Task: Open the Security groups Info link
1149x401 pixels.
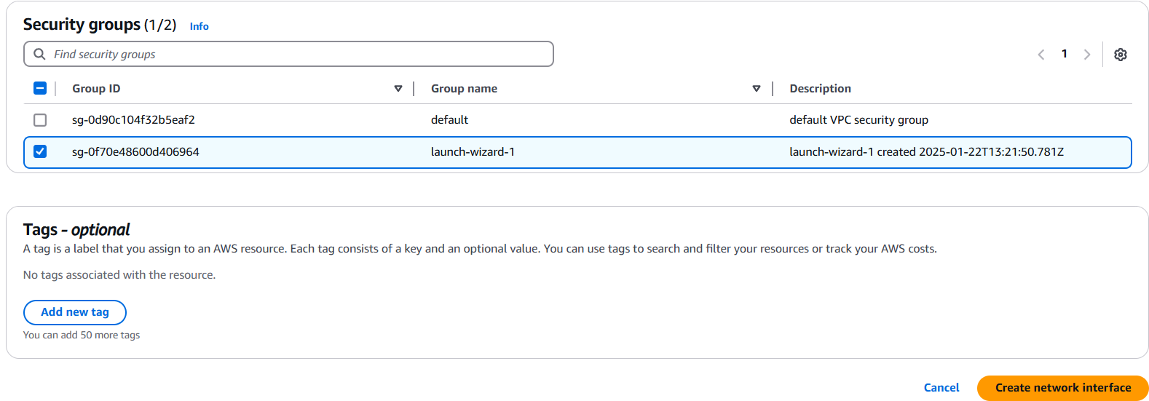Action: coord(199,26)
